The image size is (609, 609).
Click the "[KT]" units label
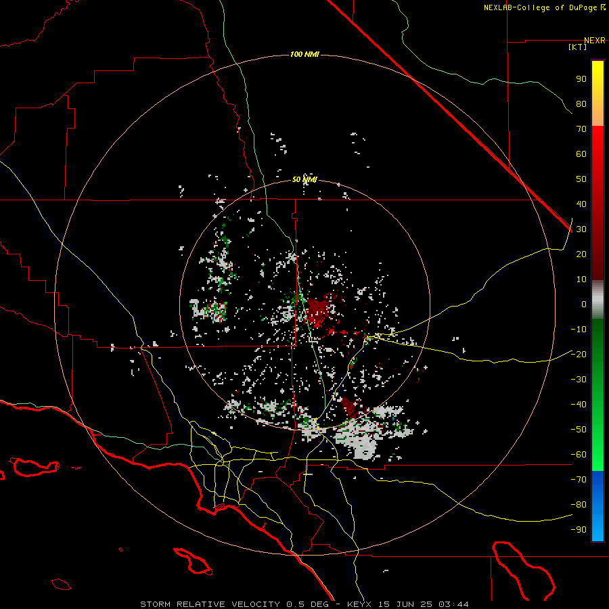(x=578, y=47)
